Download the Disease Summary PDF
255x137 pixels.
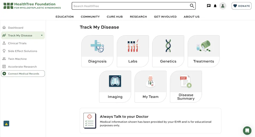click(186, 87)
